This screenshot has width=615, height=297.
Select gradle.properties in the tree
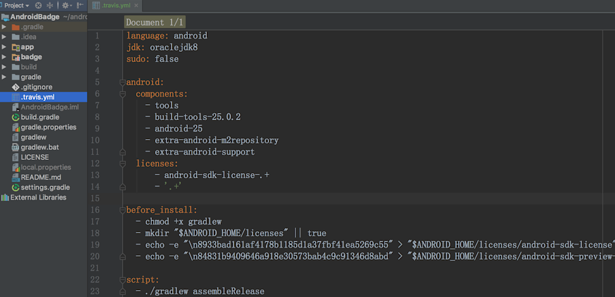point(49,128)
